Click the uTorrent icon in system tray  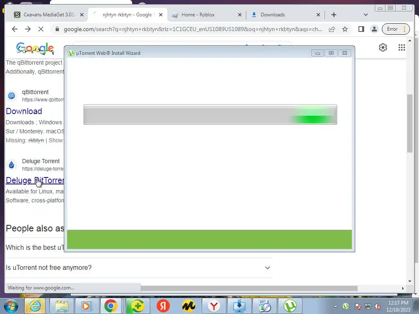point(345,306)
